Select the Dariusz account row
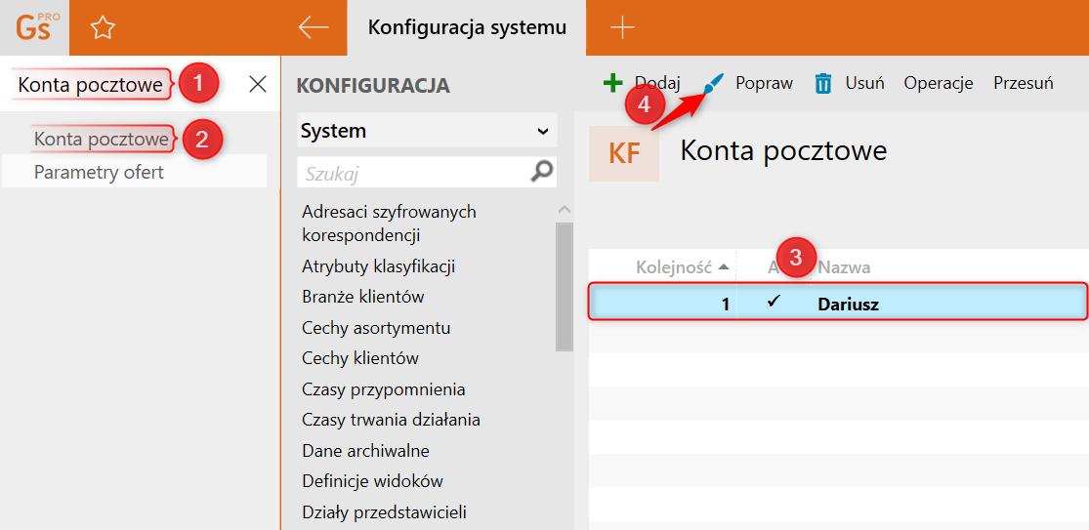1089x530 pixels. [x=837, y=302]
